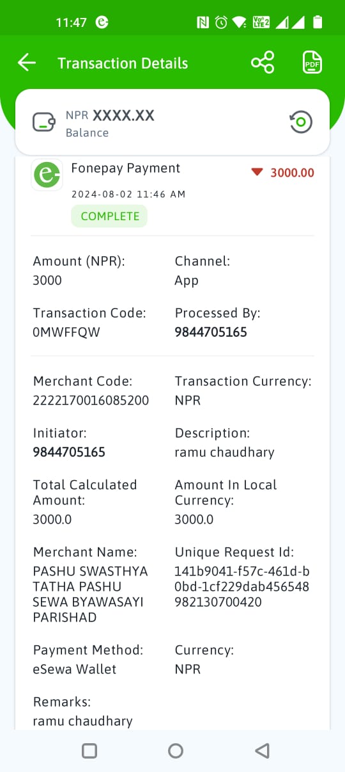
Task: Tap the back arrow in header
Action: click(x=27, y=63)
